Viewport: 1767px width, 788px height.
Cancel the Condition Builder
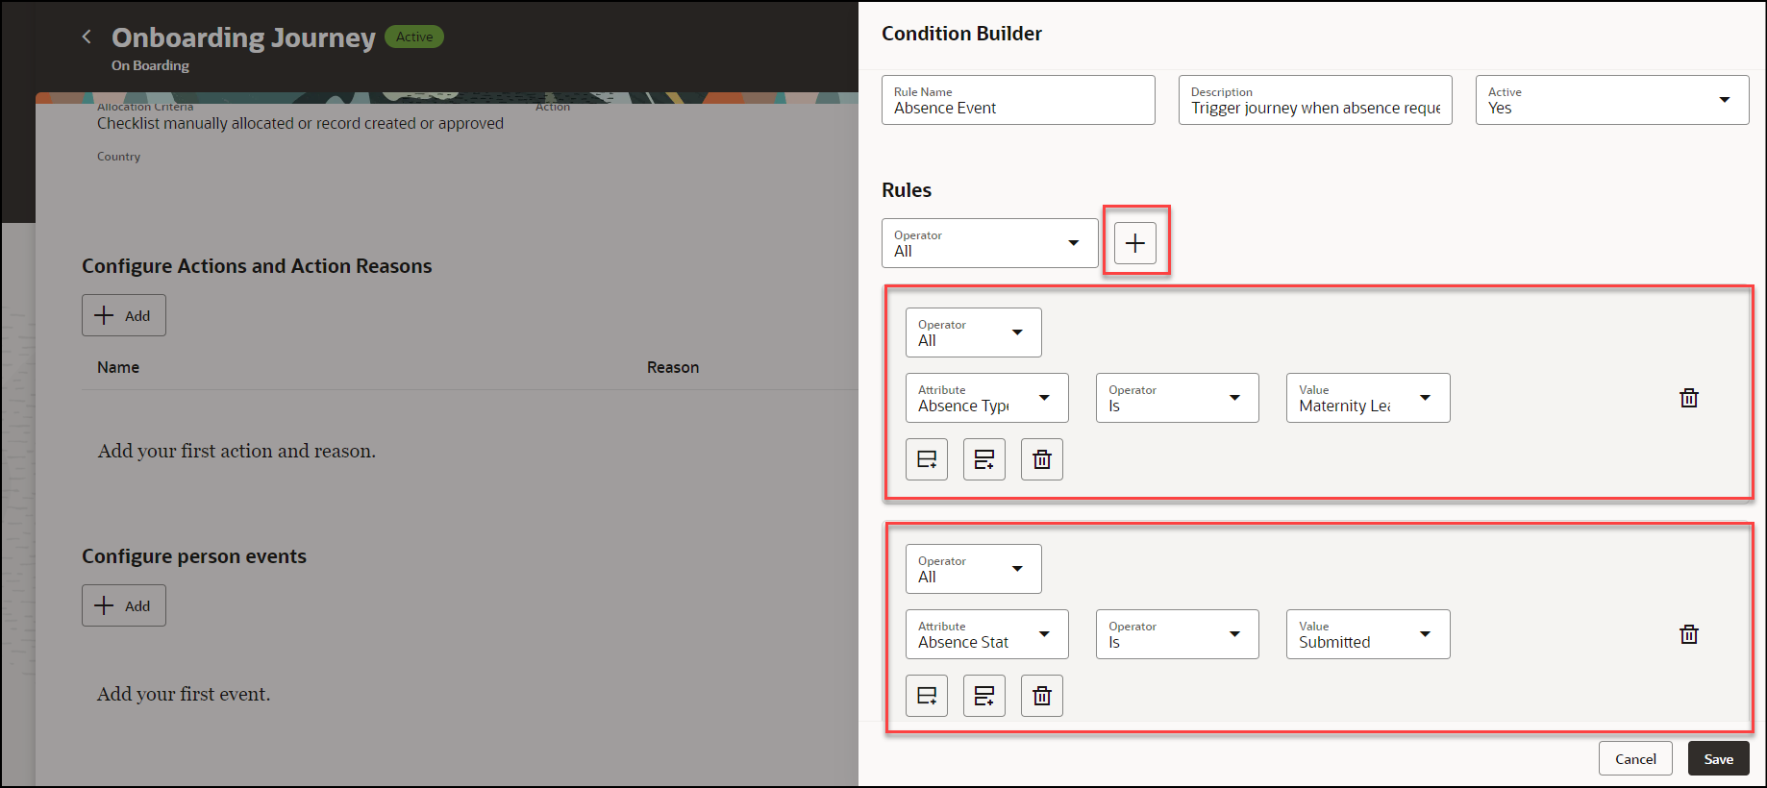click(x=1635, y=758)
